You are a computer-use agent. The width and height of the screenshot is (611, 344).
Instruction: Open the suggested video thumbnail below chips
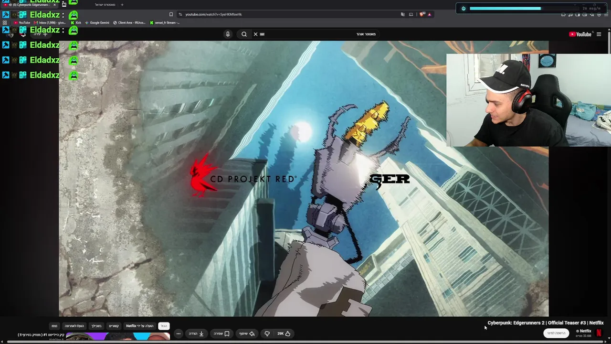117,336
